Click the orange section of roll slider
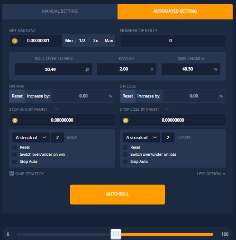The image size is (236, 240). click(167, 234)
